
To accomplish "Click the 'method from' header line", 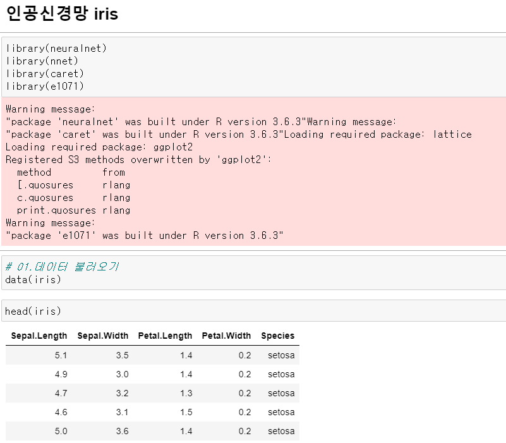I will click(71, 173).
